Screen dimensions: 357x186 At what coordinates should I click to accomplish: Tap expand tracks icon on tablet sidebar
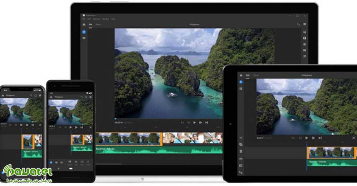(241, 159)
